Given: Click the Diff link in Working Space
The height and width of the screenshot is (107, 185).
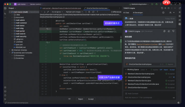Looking at the screenshot, I should 161,70.
